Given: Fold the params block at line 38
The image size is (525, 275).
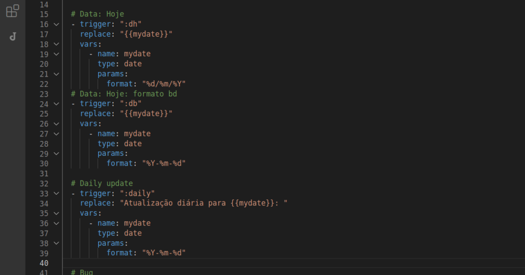Looking at the screenshot, I should point(56,243).
